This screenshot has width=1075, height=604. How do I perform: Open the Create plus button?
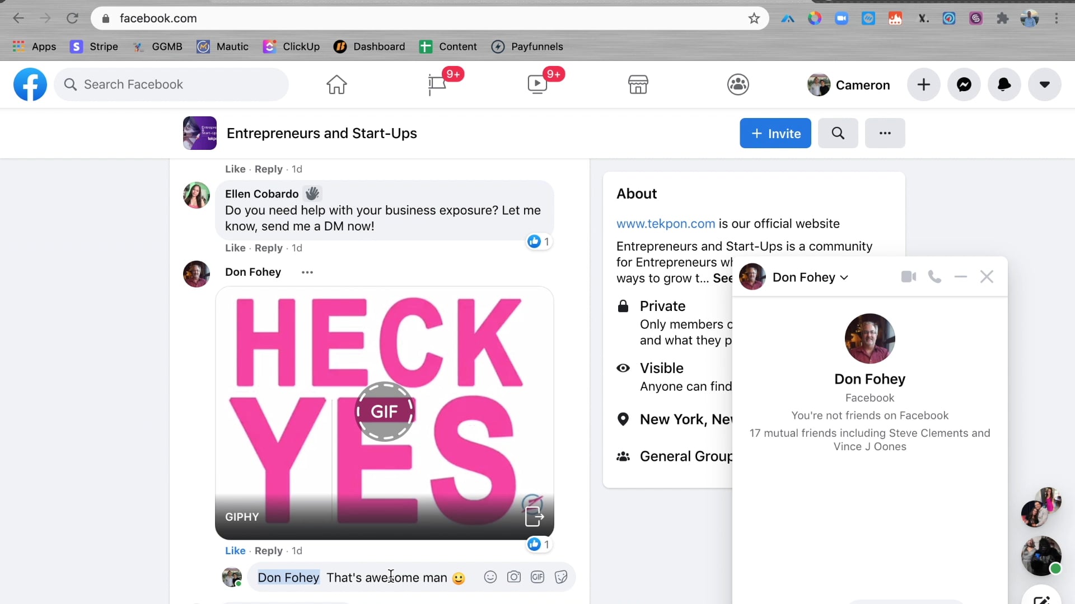click(924, 84)
